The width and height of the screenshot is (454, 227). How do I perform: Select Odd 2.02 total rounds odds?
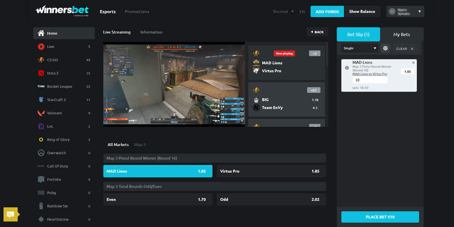(x=271, y=199)
